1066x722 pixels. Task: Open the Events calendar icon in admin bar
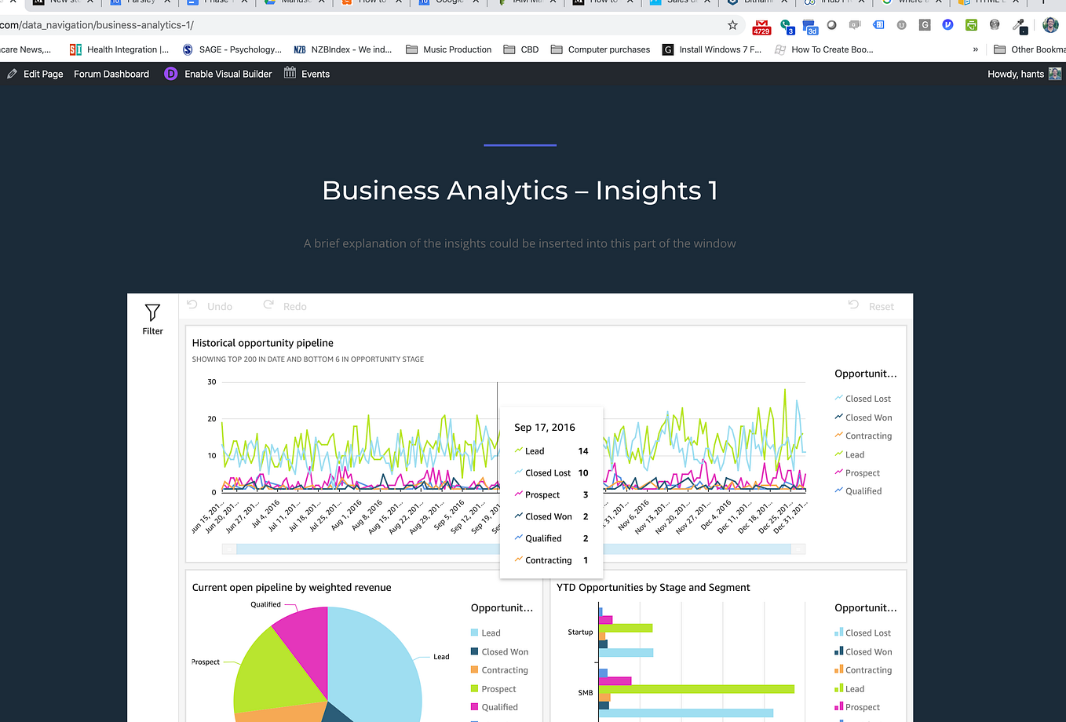289,73
